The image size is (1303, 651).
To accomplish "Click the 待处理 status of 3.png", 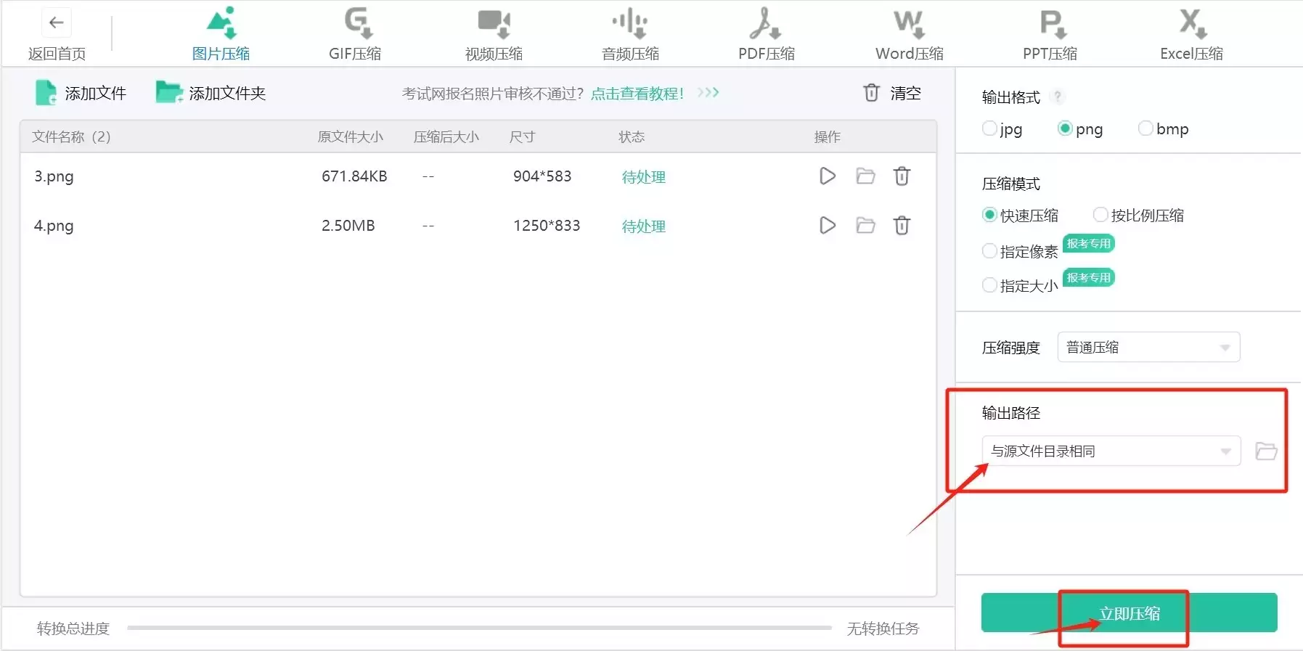I will (643, 177).
